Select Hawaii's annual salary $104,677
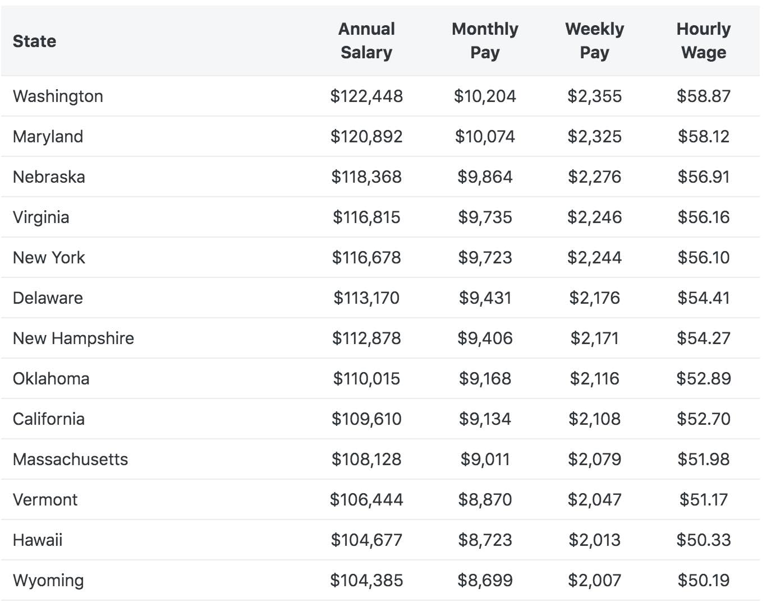771x603 pixels. coord(366,540)
